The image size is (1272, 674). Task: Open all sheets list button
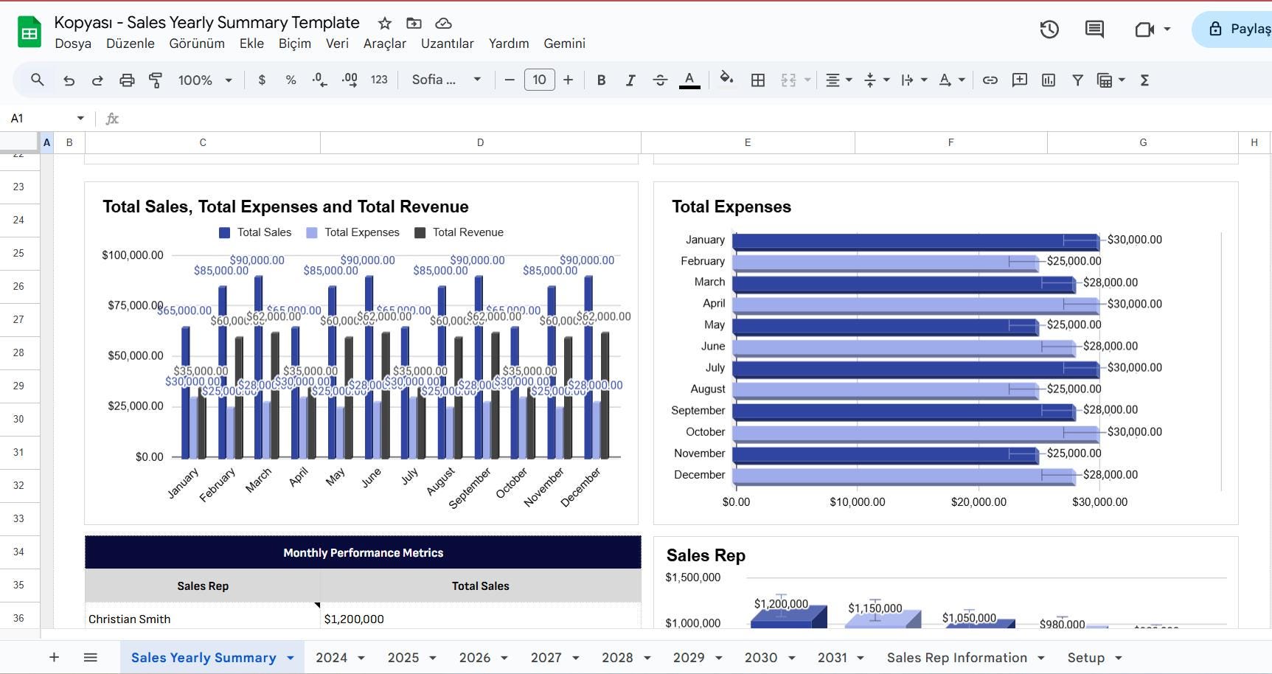(90, 657)
